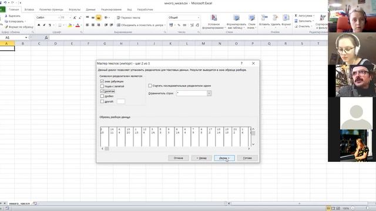Increase font size with the large A icon
Viewport: 376px width, 211px height.
[75, 18]
